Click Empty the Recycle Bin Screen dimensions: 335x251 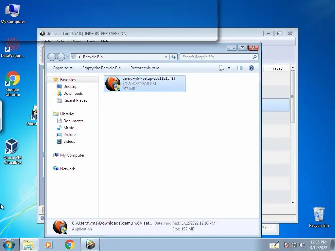coord(101,68)
